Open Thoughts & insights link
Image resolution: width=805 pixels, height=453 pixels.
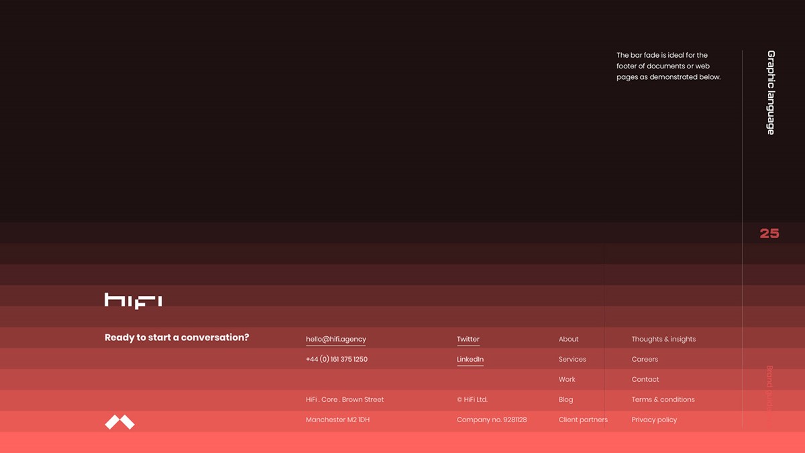pos(663,340)
